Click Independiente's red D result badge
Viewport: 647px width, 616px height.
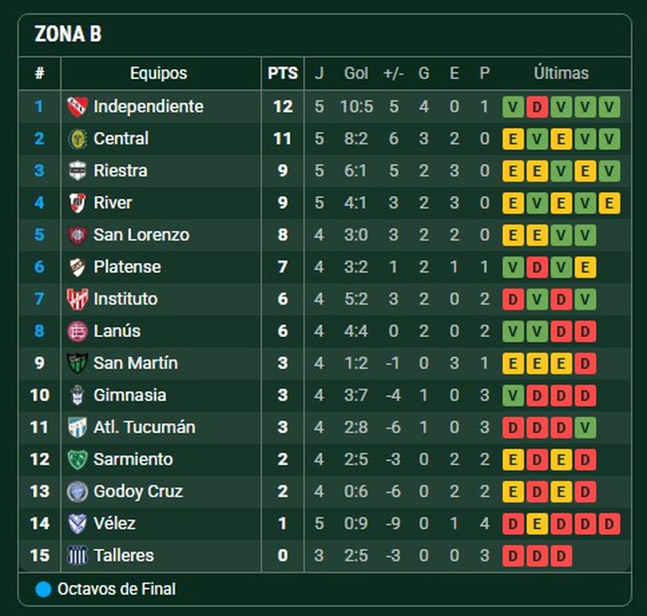pos(536,107)
